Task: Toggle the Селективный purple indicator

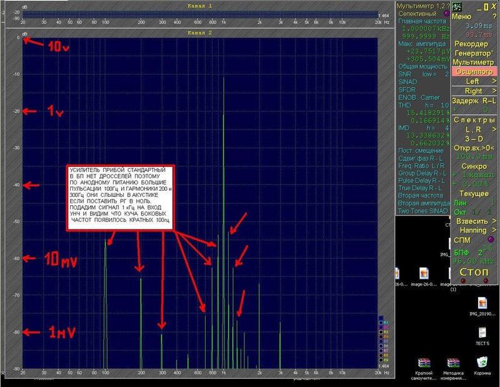Action: click(446, 13)
